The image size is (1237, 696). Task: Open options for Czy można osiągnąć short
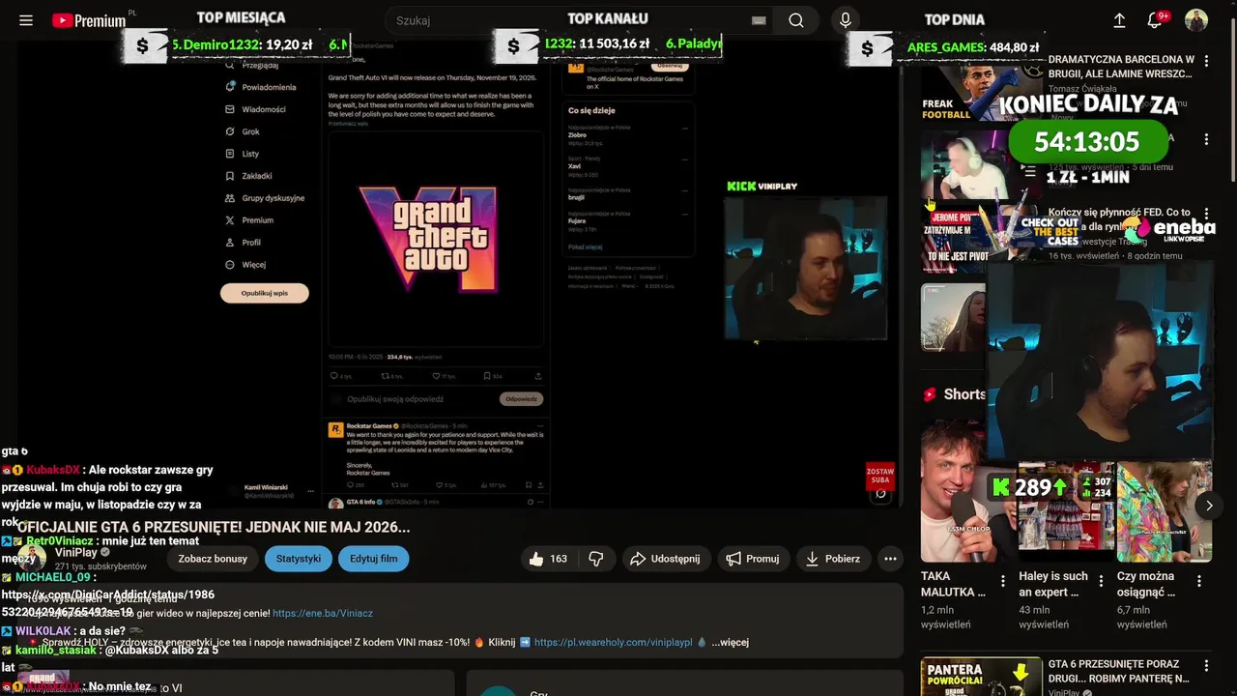coord(1199,582)
